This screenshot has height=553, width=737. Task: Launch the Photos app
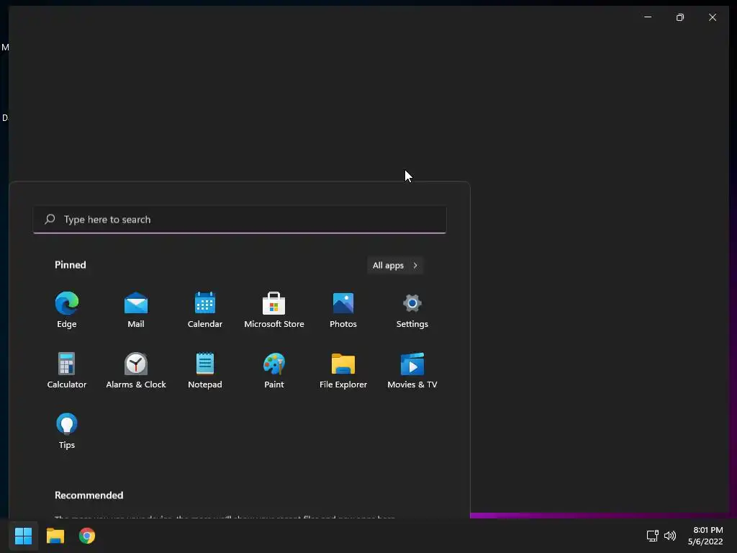pos(343,310)
